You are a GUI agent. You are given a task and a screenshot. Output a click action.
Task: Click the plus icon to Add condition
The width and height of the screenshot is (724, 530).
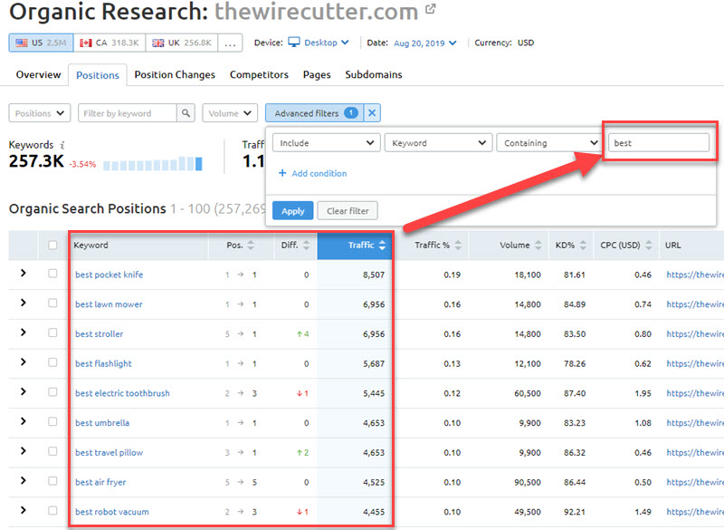(282, 173)
